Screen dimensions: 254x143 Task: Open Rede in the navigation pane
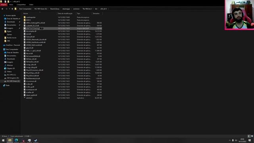[x=8, y=85]
